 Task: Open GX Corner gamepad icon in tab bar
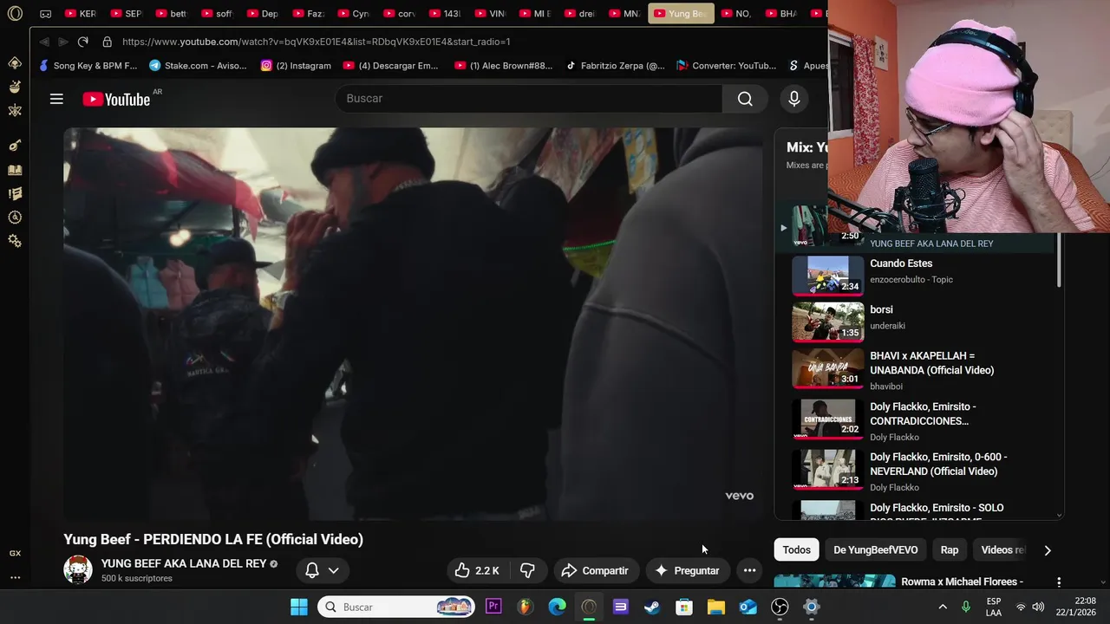[46, 14]
